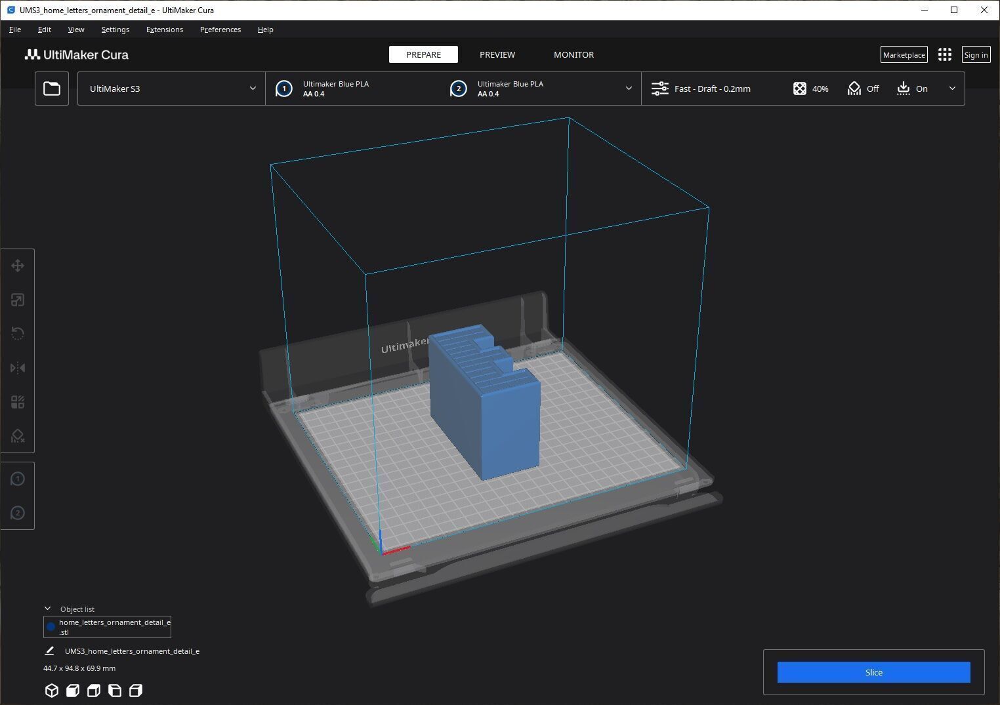Maximize the Cura window
This screenshot has height=705, width=1000.
point(954,10)
